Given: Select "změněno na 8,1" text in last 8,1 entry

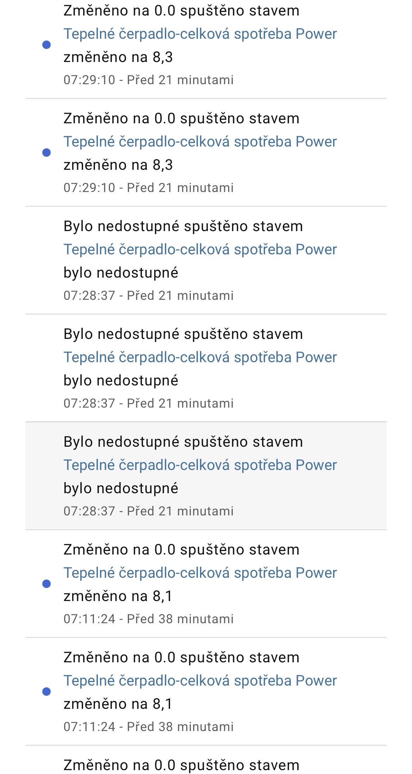Looking at the screenshot, I should point(118,704).
